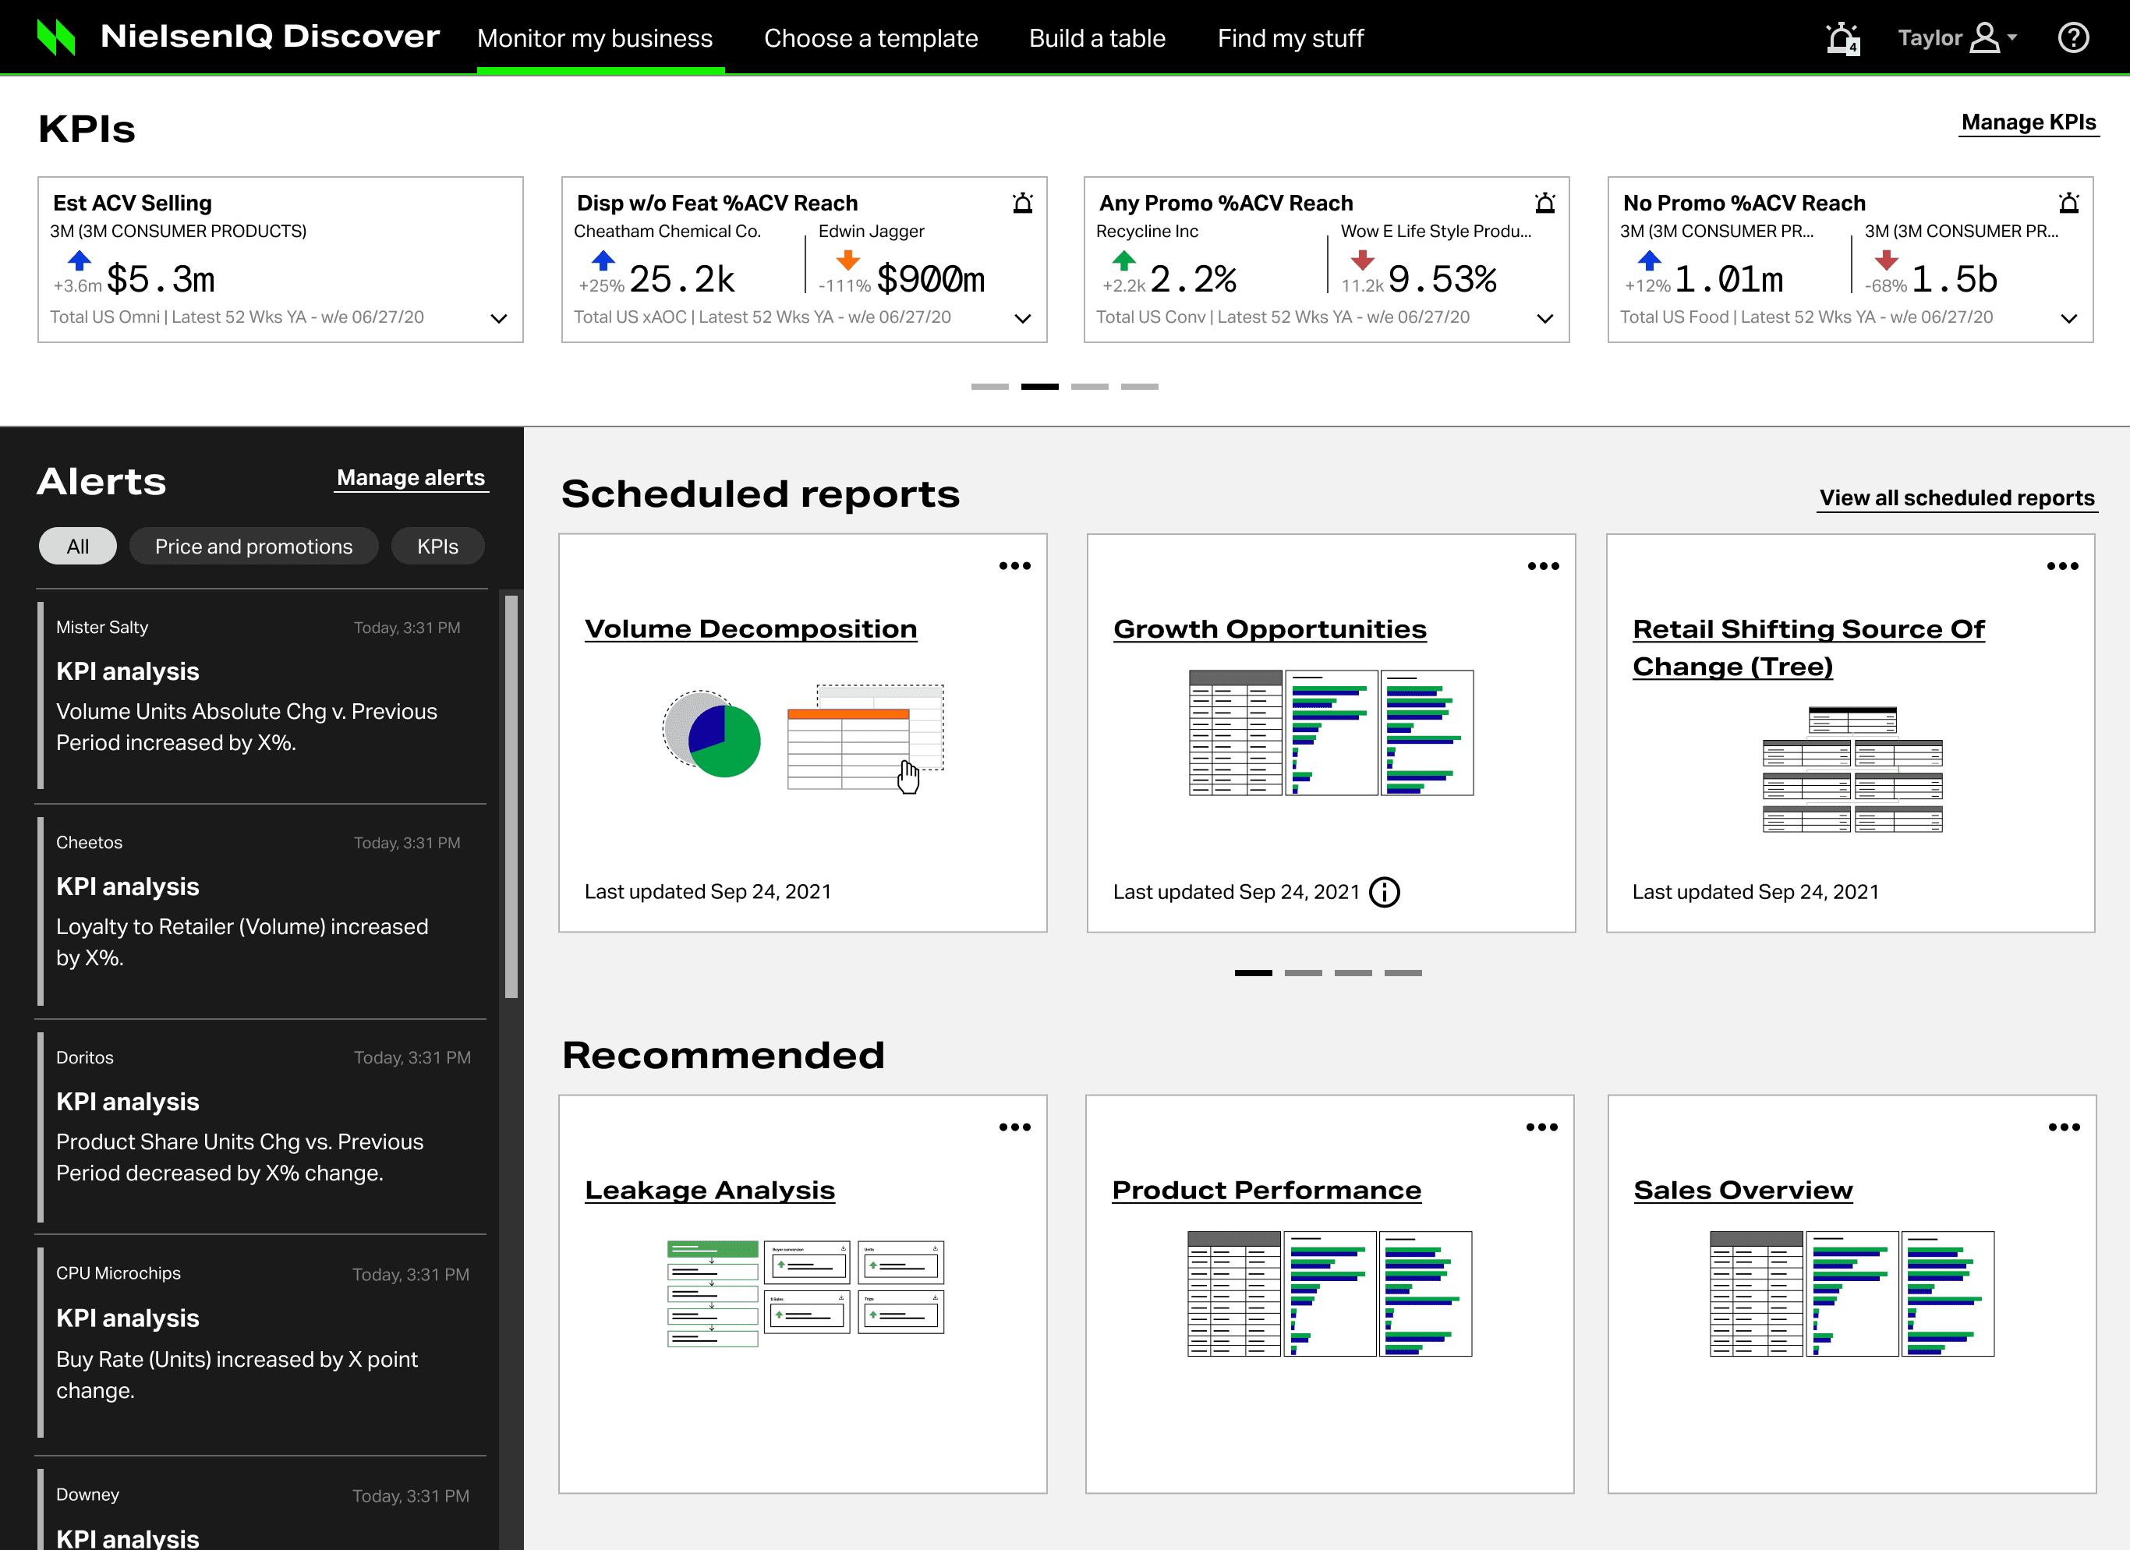The height and width of the screenshot is (1550, 2130).
Task: Go to Choose a template tab
Action: point(871,38)
